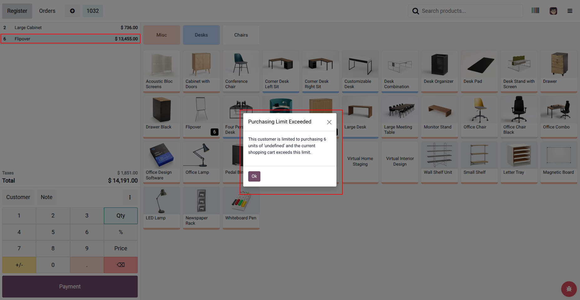Add another Flipover product
The image size is (580, 300).
point(201,117)
